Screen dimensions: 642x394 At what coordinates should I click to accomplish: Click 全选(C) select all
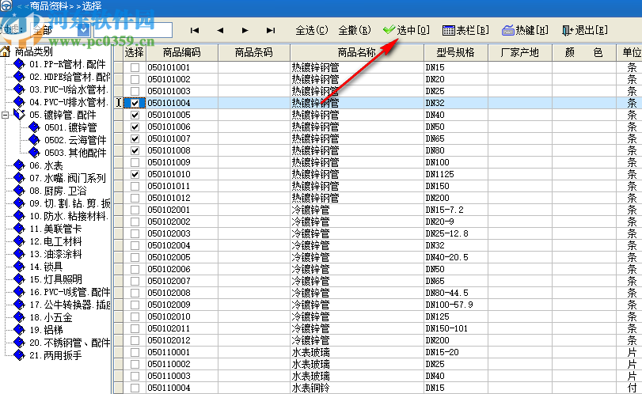coord(312,30)
